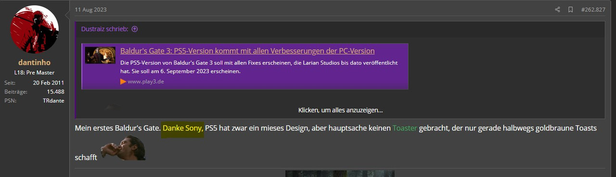Click the Dustraiz schrieb quote header

pos(105,29)
